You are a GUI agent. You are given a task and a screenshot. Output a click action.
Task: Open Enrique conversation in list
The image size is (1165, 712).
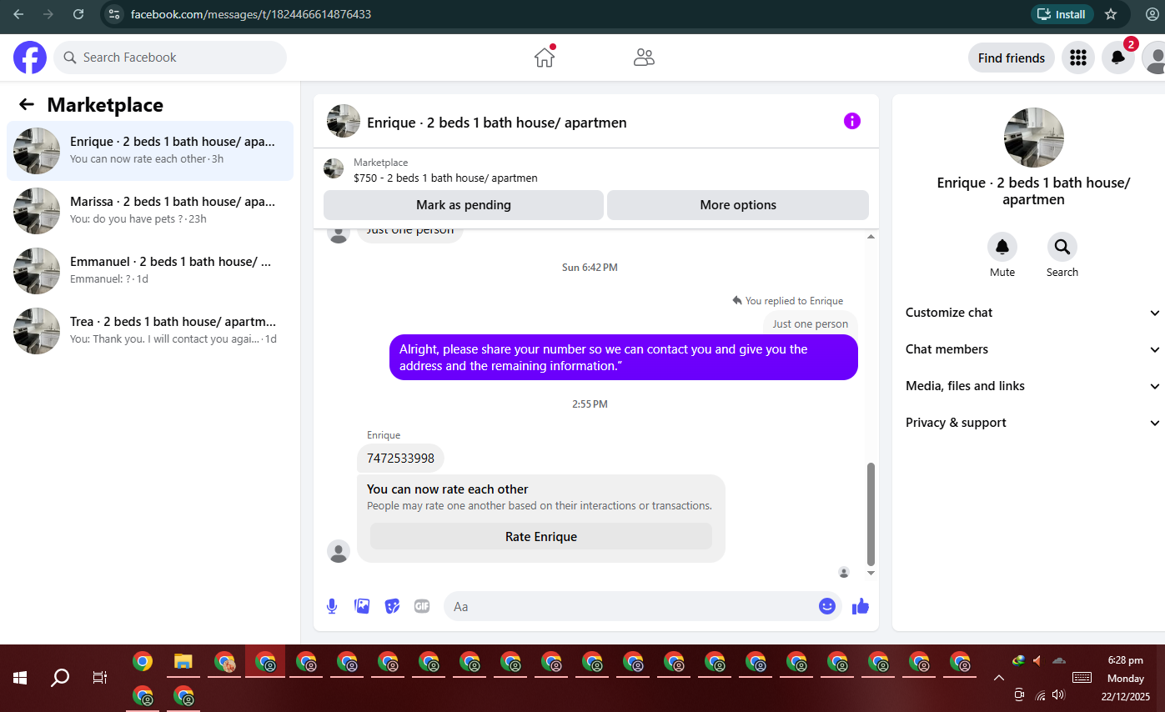pyautogui.click(x=150, y=151)
